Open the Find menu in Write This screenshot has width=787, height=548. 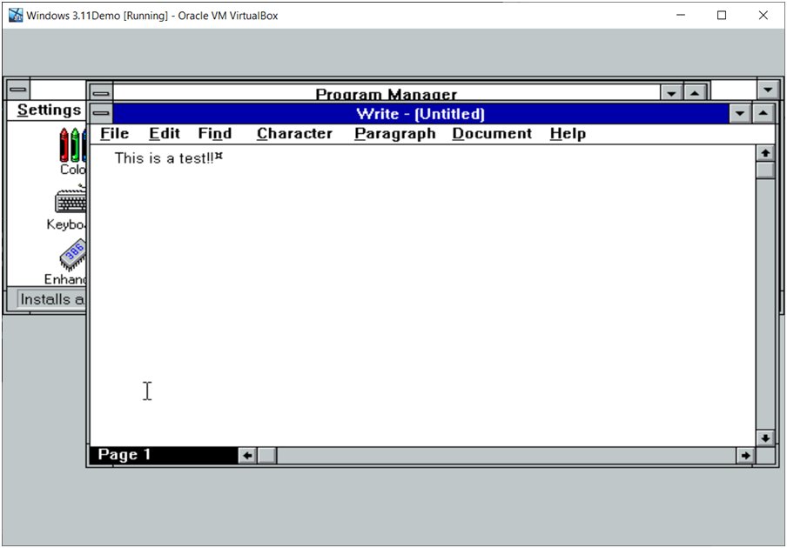tap(215, 134)
